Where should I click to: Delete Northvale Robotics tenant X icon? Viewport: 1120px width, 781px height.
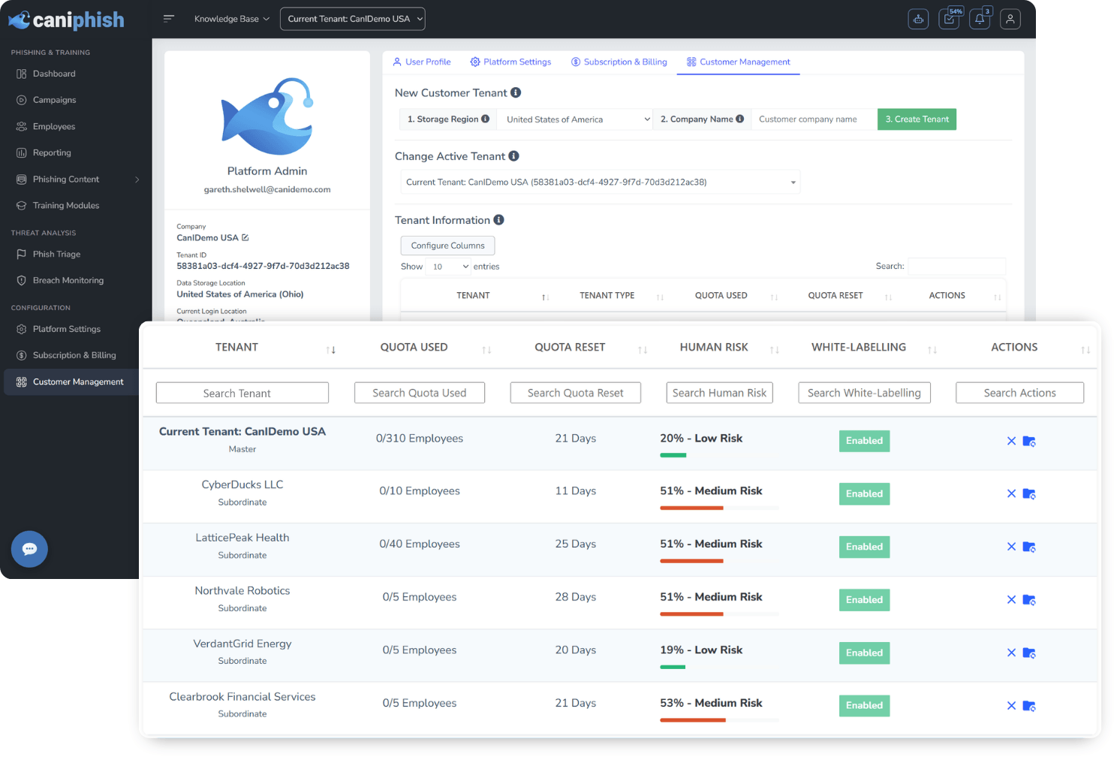click(1011, 600)
